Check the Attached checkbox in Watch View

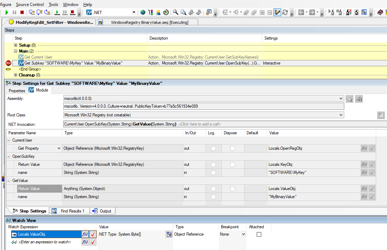coord(259,234)
